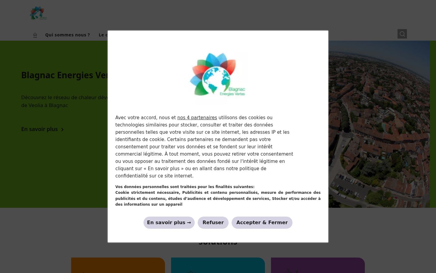Open the nos 4 partenaires link
Image resolution: width=436 pixels, height=273 pixels.
[197, 118]
